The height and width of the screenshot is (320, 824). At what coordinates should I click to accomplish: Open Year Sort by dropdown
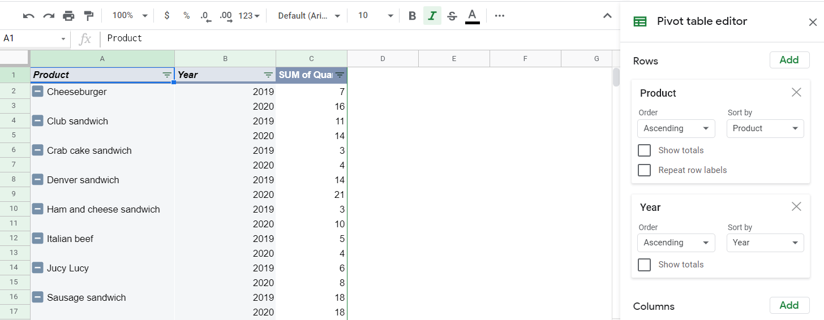point(765,243)
